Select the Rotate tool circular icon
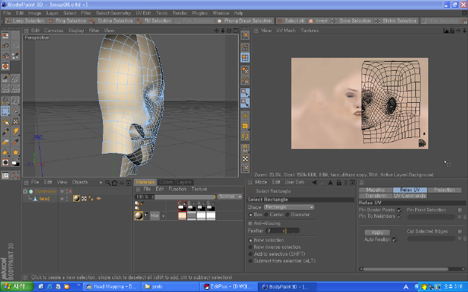Screen dimensions: 468x292 245,136
